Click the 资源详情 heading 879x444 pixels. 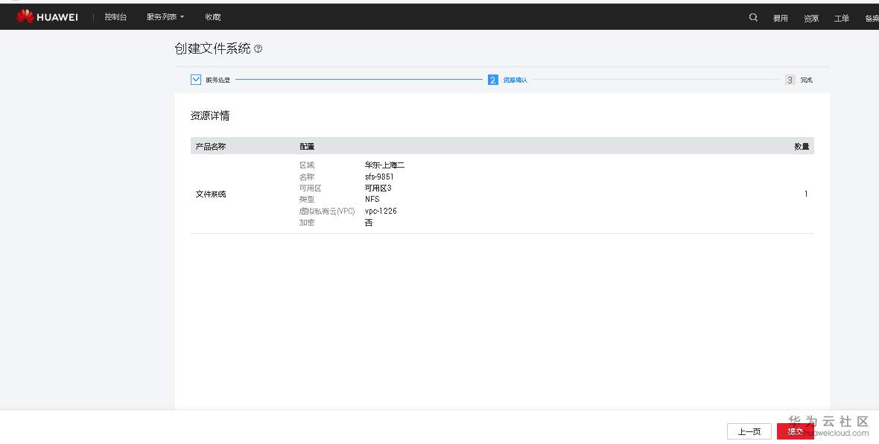click(210, 115)
